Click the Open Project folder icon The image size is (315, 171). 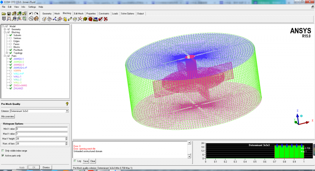pyautogui.click(x=4, y=14)
